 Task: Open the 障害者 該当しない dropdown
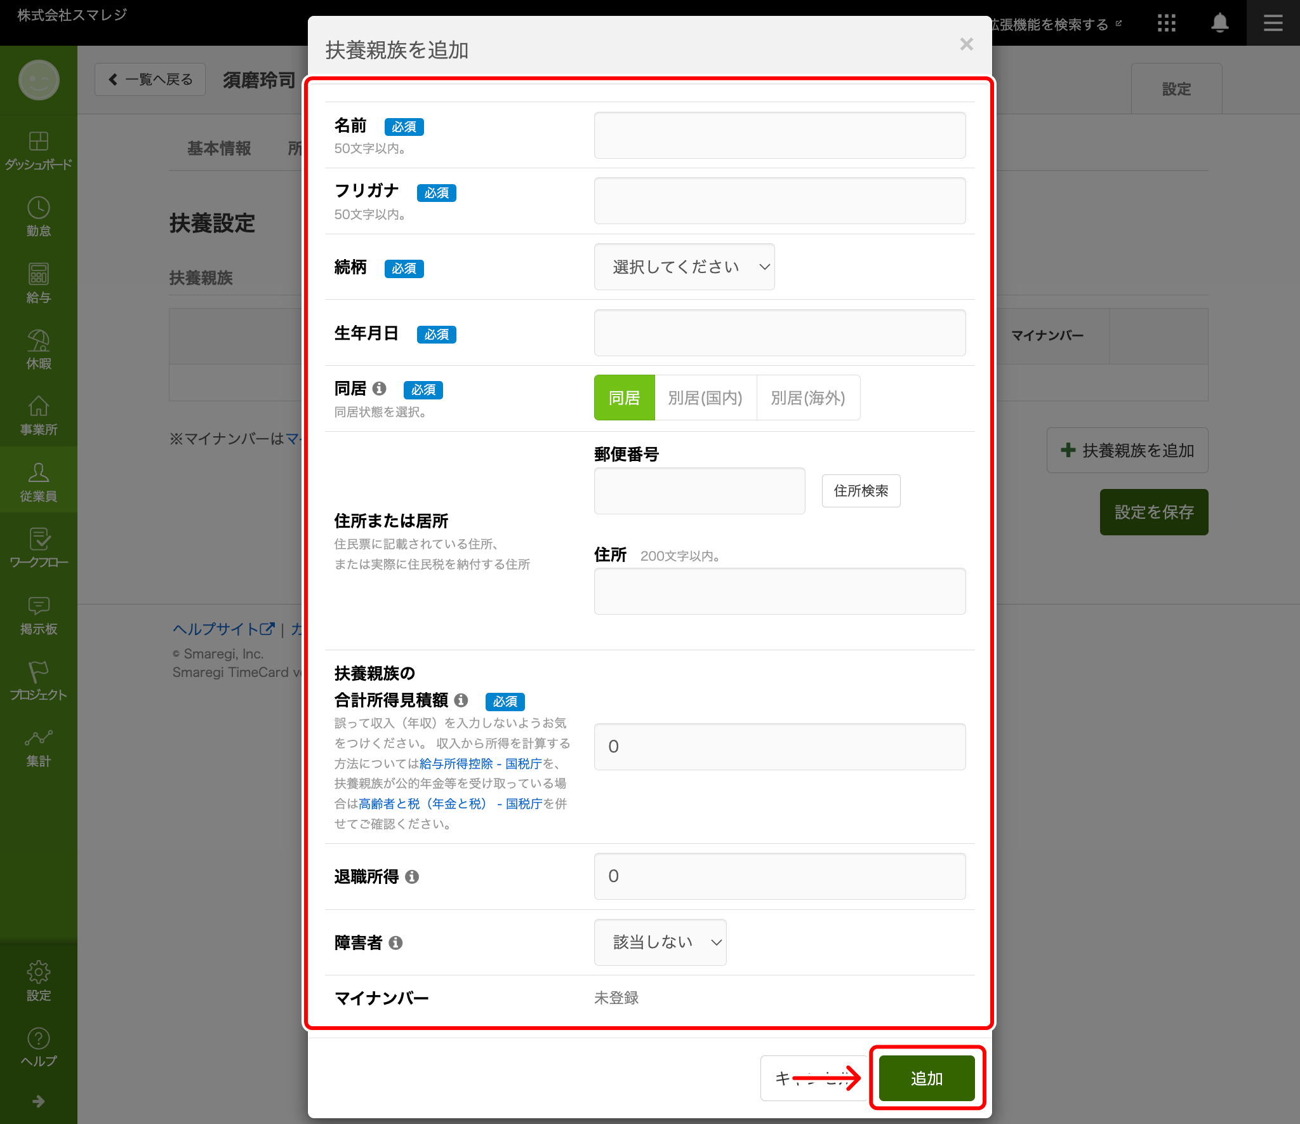point(660,942)
